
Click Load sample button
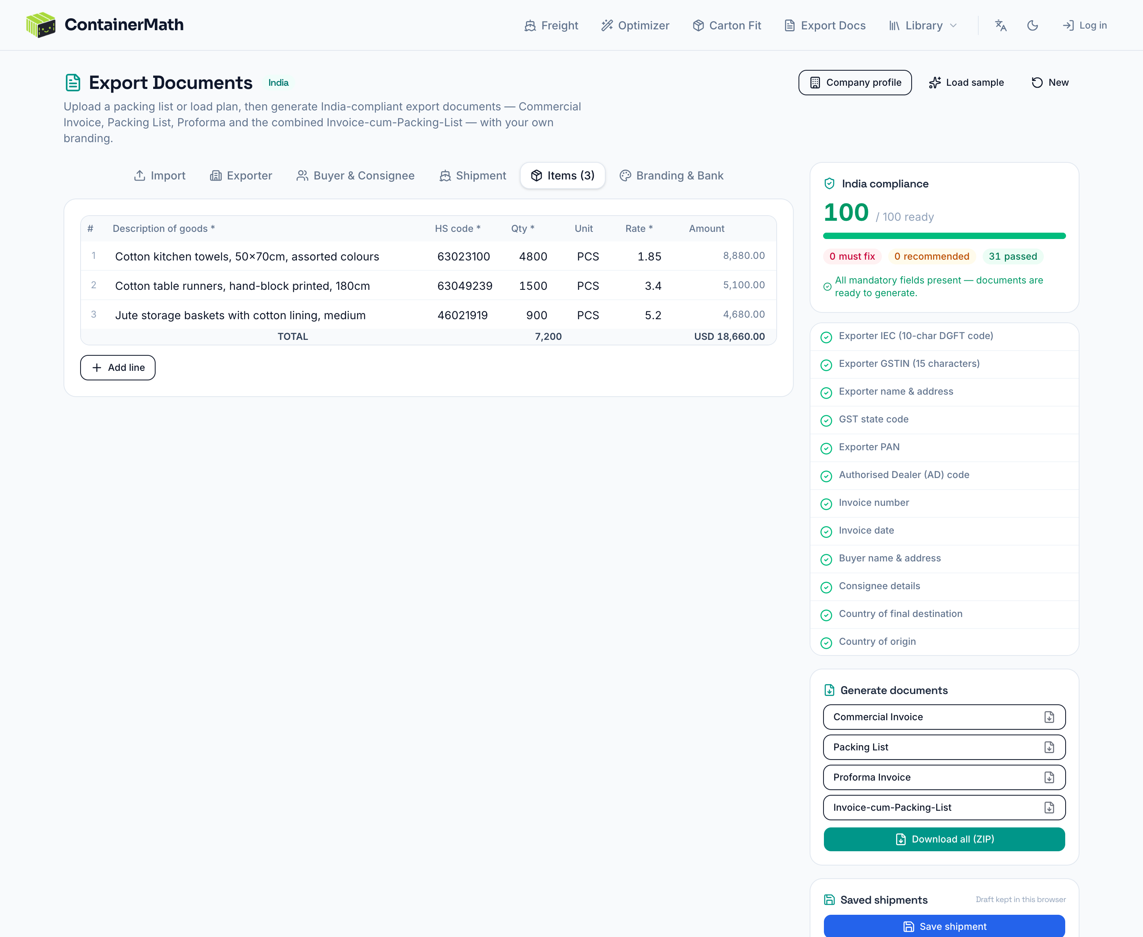966,83
